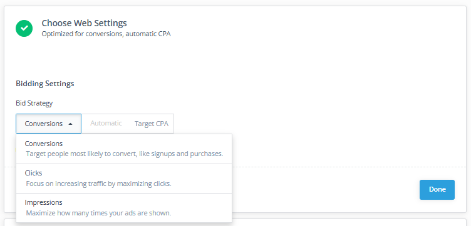Click the yellow indicator behind dropdown list

(16, 150)
